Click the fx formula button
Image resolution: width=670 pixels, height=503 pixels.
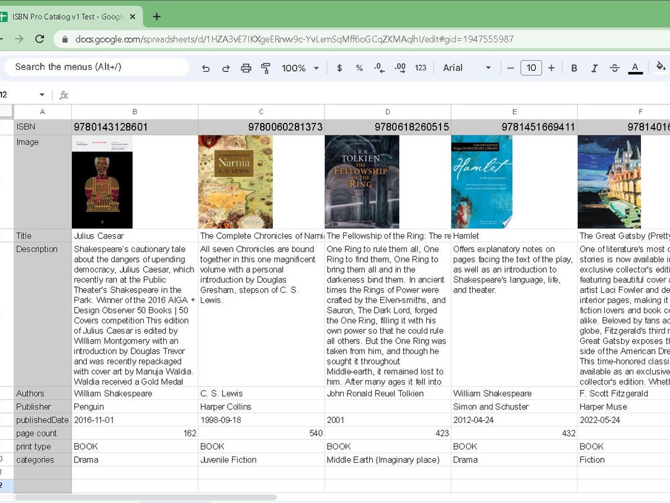[64, 95]
